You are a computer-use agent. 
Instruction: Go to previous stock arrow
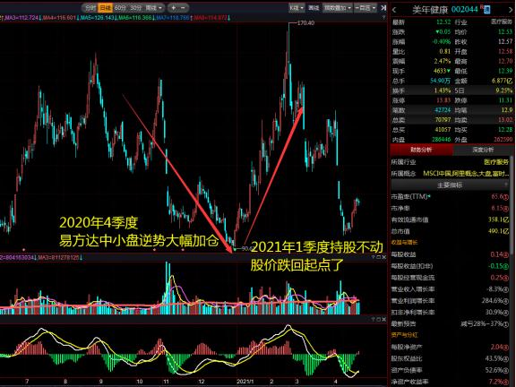[394, 10]
